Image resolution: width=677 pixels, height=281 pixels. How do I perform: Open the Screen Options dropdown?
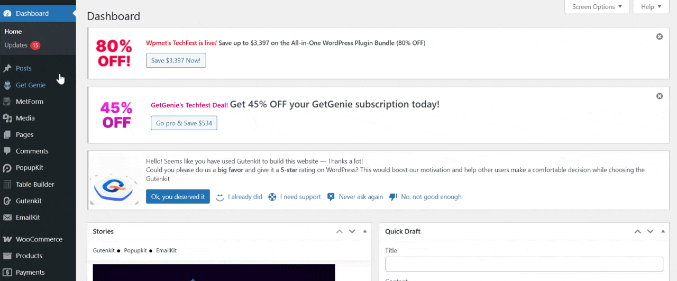pyautogui.click(x=597, y=7)
